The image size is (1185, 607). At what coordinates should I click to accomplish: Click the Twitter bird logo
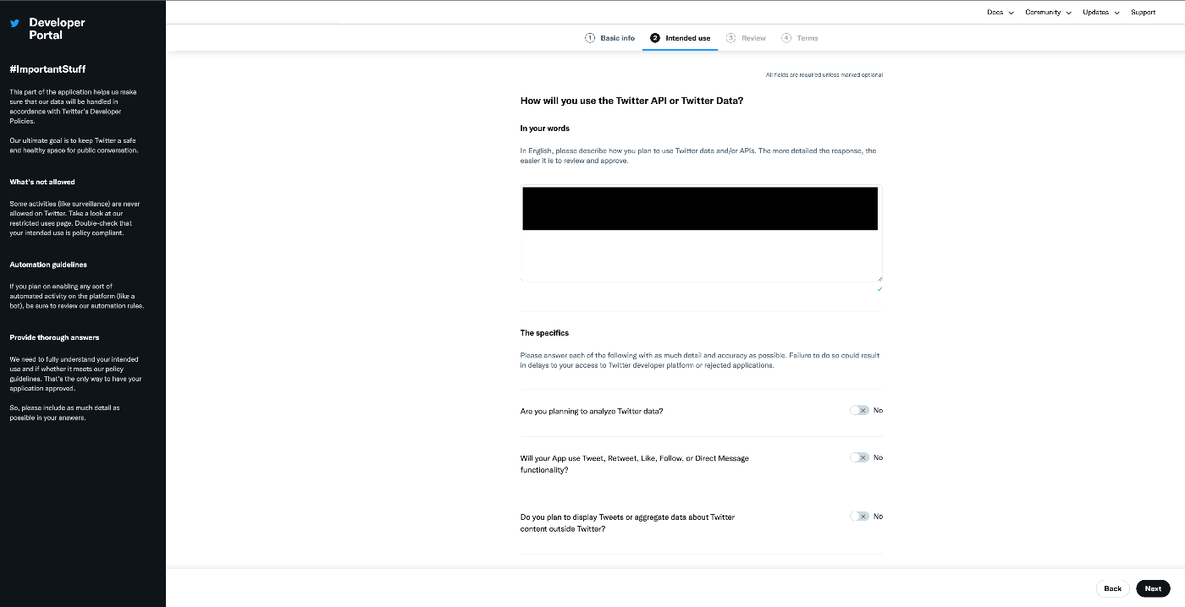[x=14, y=24]
